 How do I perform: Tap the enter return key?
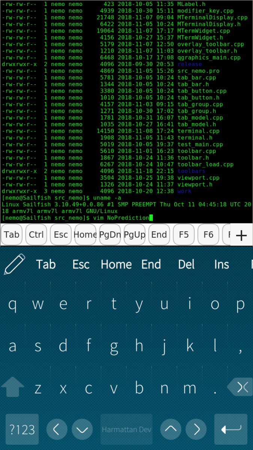(x=231, y=429)
